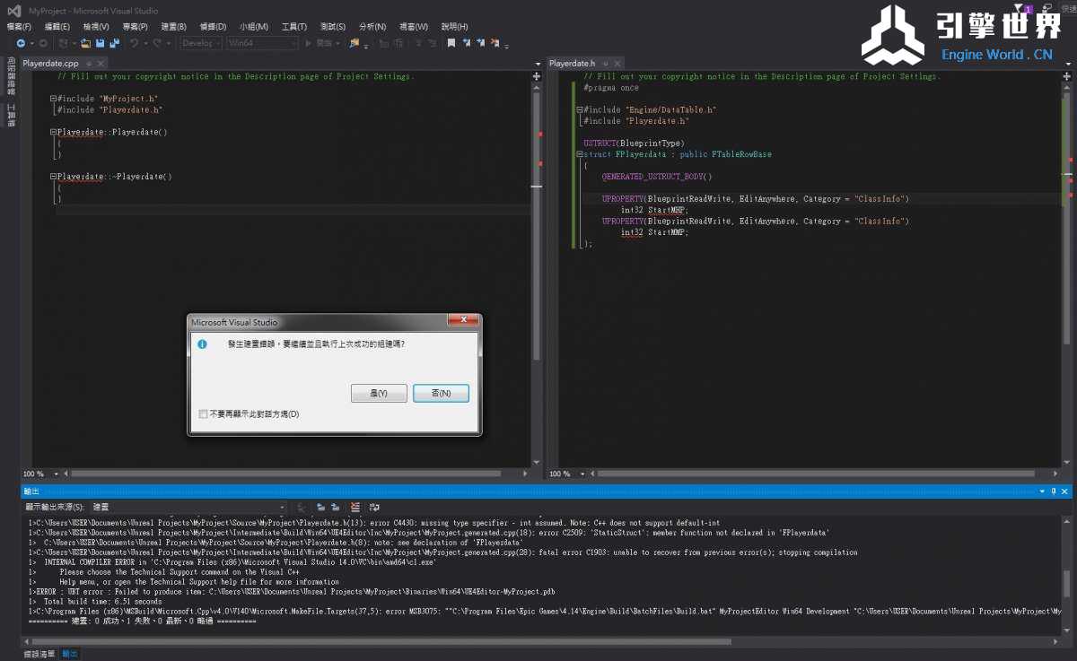1077x661 pixels.
Task: Click the fatal error C1903 output line
Action: [443, 552]
